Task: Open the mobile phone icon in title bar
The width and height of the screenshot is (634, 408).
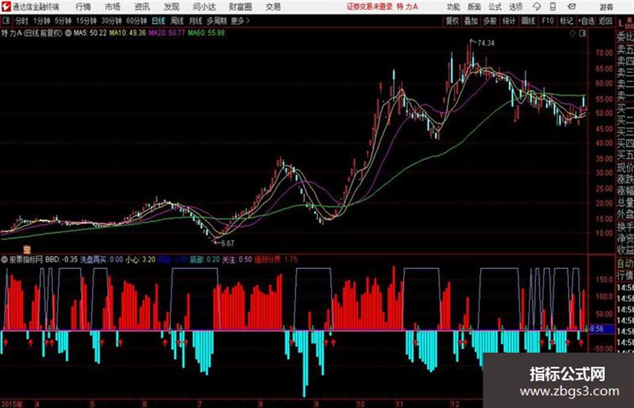Action: [x=553, y=7]
